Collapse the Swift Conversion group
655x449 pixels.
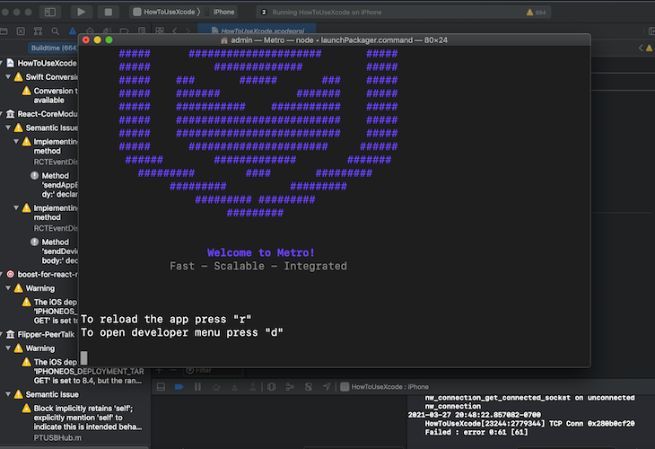(x=8, y=77)
